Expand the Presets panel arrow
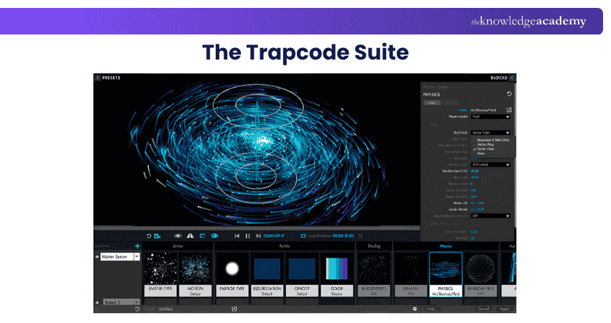 tap(98, 78)
